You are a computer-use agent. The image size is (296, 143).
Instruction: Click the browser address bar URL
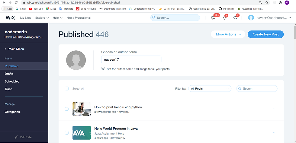[x=73, y=3]
